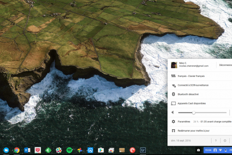Open Bluetooth désactivé settings row

pyautogui.click(x=200, y=94)
